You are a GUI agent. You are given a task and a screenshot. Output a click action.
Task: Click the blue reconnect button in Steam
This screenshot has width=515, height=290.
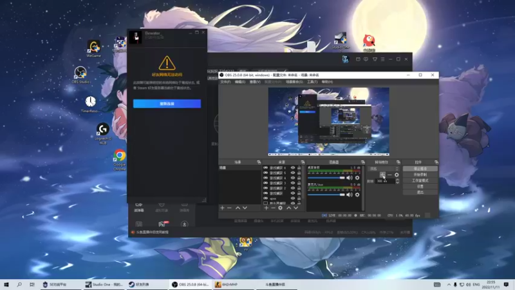point(167,104)
